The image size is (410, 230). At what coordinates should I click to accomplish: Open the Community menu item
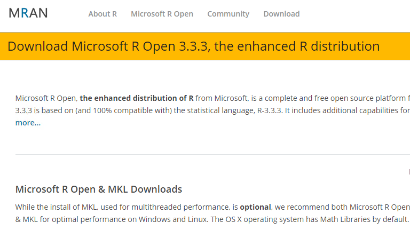[228, 14]
